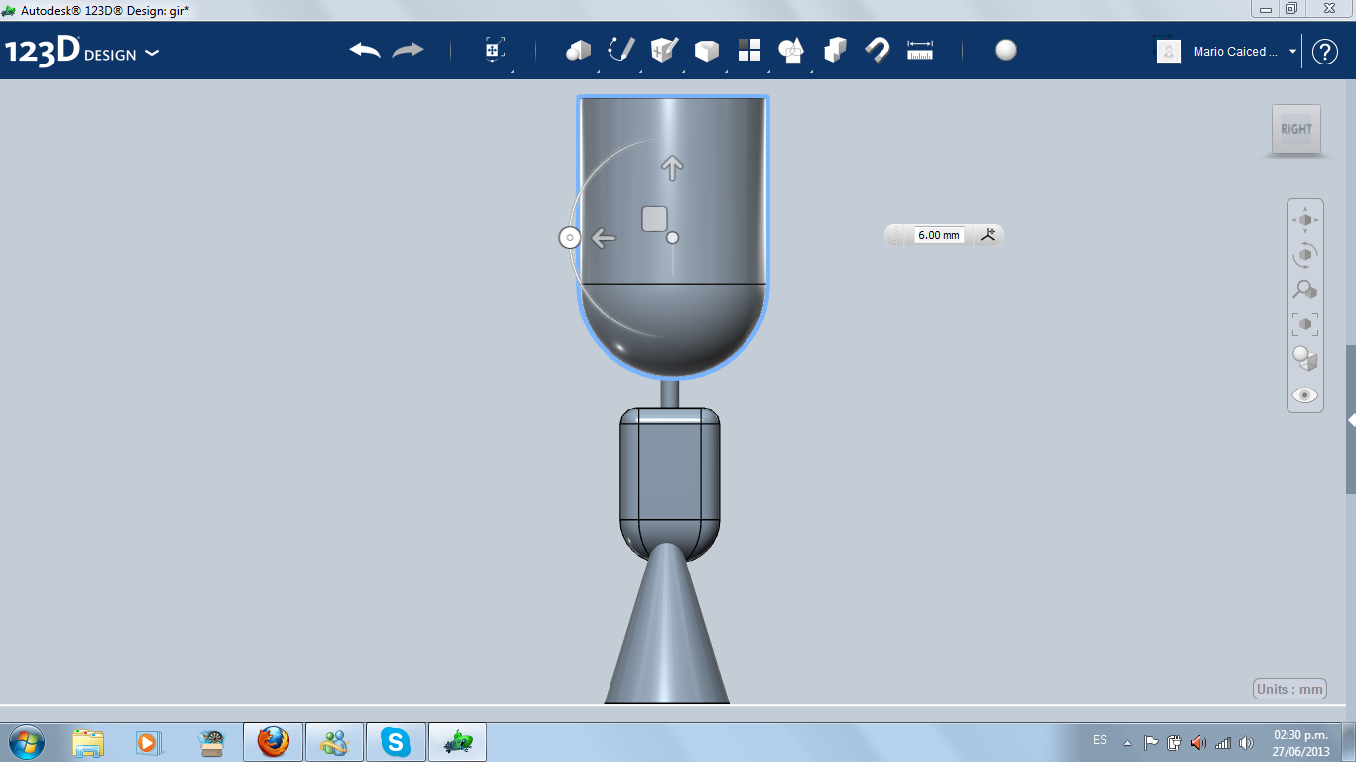1356x762 pixels.
Task: Open the Grouping tool
Action: pos(791,50)
